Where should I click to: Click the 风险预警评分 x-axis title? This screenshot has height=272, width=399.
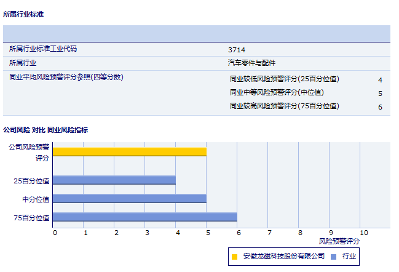click(339, 241)
